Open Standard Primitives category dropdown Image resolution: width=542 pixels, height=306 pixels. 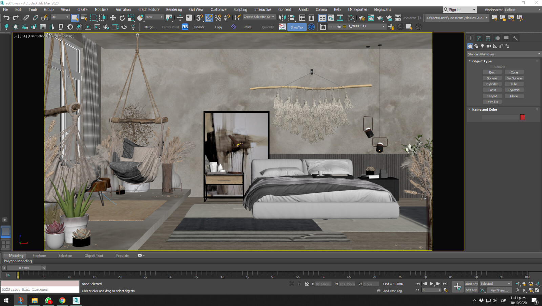click(x=503, y=54)
